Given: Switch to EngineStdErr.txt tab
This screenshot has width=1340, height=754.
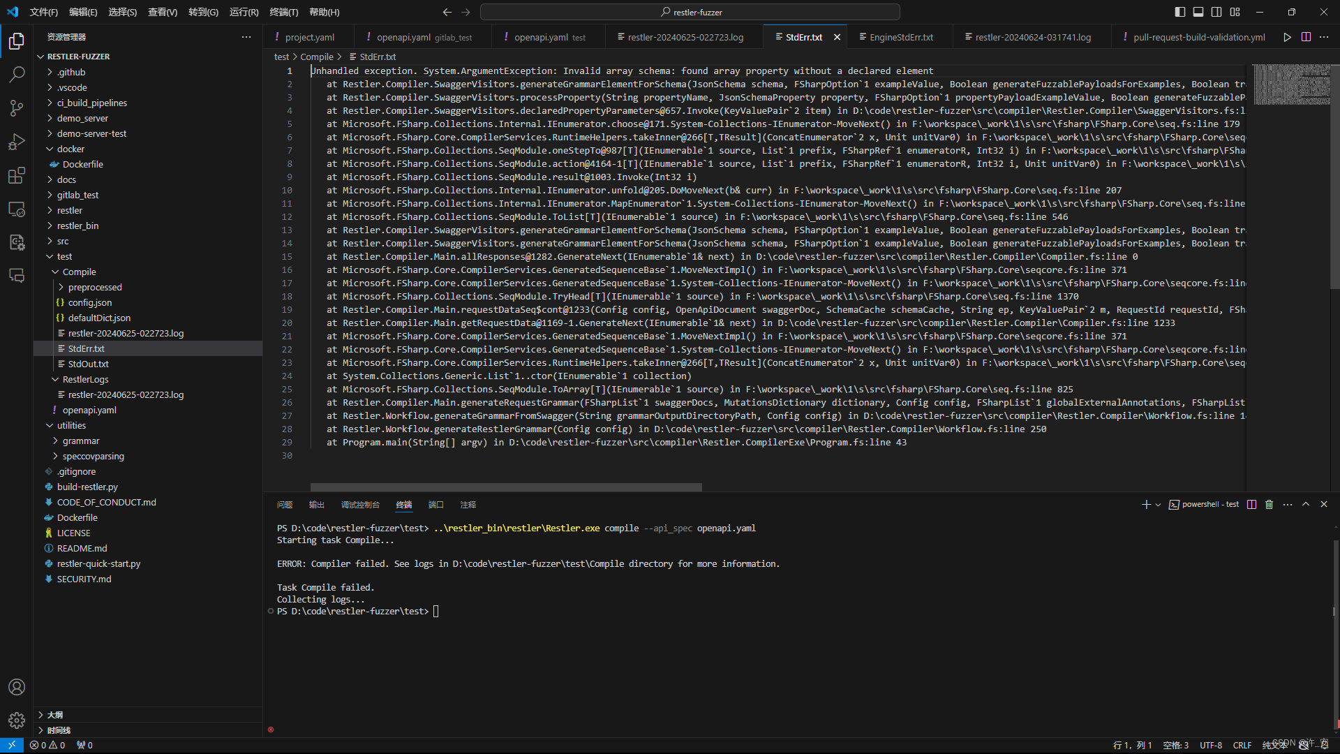Looking at the screenshot, I should (901, 37).
